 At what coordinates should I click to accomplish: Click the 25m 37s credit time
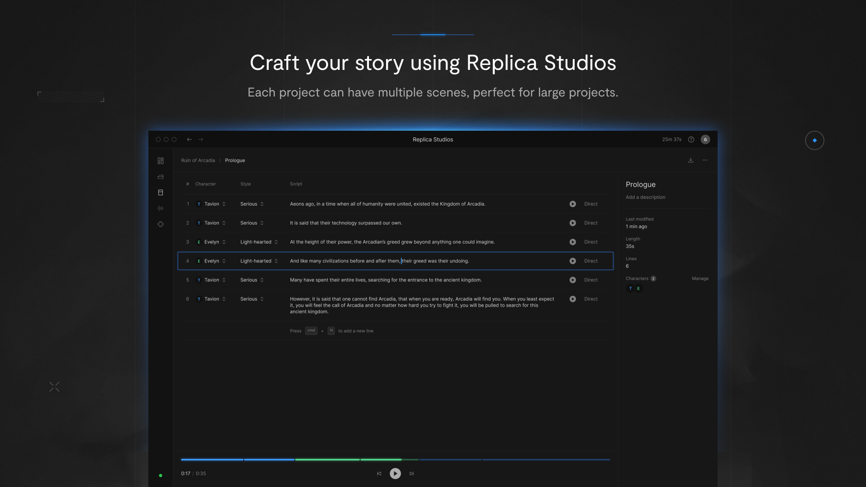pyautogui.click(x=672, y=140)
